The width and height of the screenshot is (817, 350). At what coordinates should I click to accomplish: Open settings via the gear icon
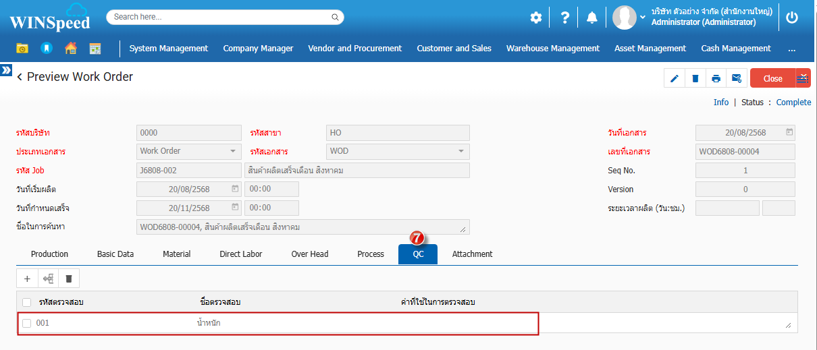coord(535,18)
